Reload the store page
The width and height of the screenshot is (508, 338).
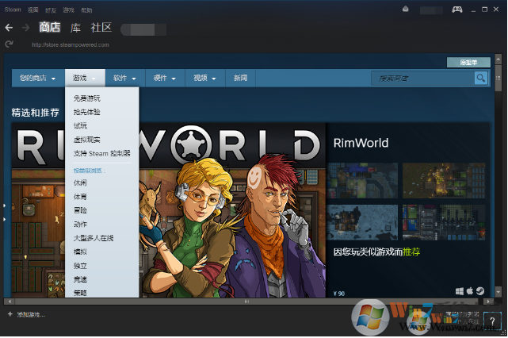pyautogui.click(x=9, y=44)
